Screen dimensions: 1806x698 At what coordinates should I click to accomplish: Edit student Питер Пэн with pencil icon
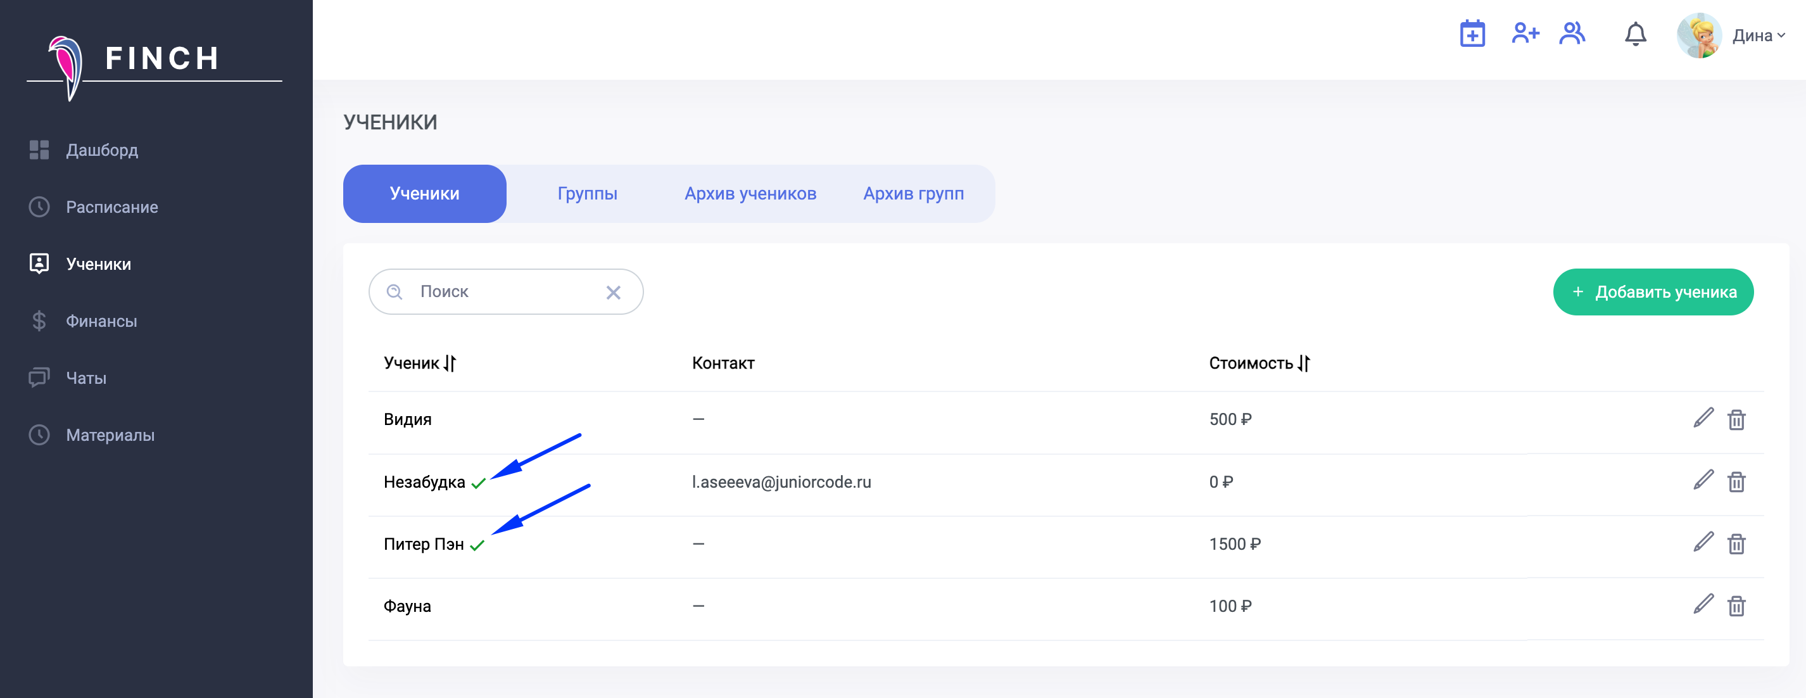tap(1703, 543)
